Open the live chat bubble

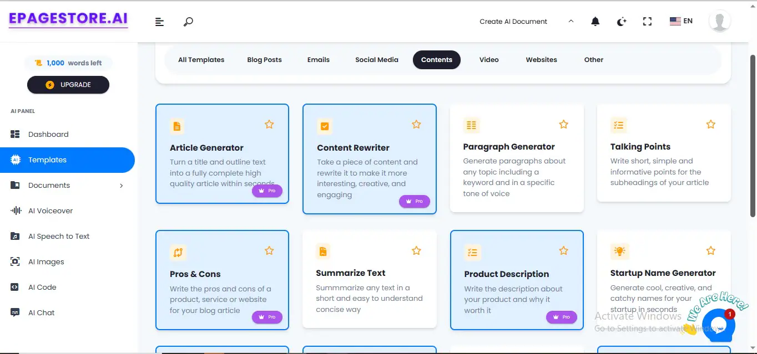718,325
